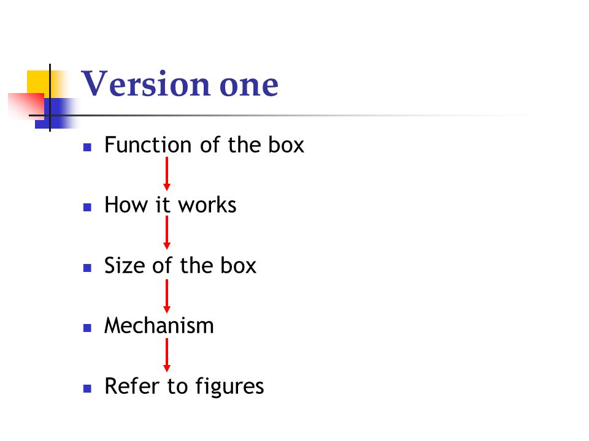Click the bullet square before "Function of the box"
The height and width of the screenshot is (441, 589).
87,147
